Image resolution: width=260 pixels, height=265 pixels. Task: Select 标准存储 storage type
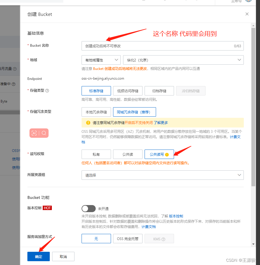96,91
